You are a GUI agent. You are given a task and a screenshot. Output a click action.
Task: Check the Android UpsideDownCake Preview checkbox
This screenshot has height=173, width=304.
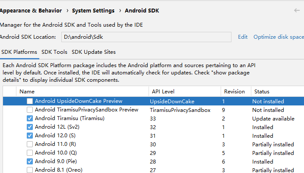pos(30,101)
